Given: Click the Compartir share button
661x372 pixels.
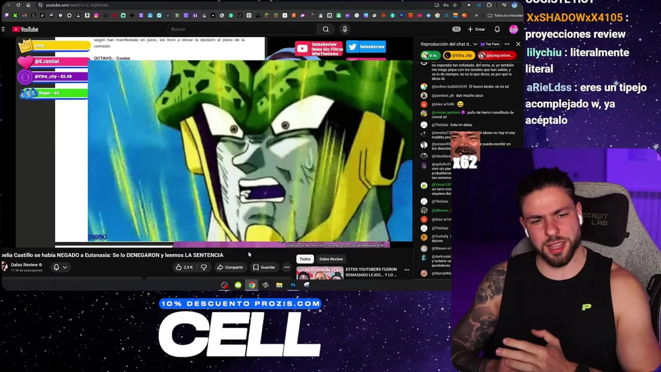Looking at the screenshot, I should click(x=230, y=267).
